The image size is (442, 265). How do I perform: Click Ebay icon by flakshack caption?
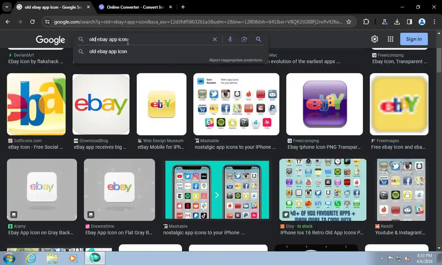(x=36, y=61)
